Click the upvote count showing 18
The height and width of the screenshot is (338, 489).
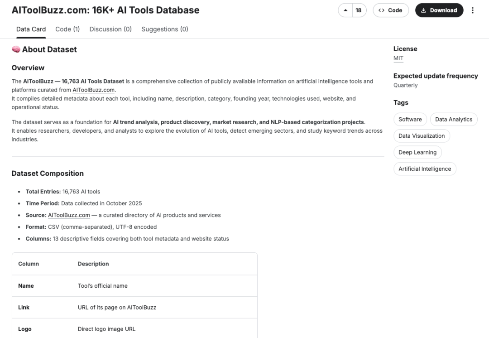(x=359, y=10)
